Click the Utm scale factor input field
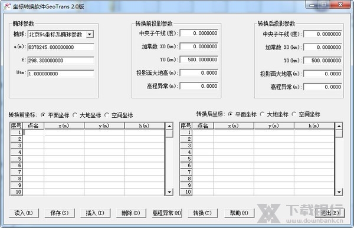 tap(61, 74)
